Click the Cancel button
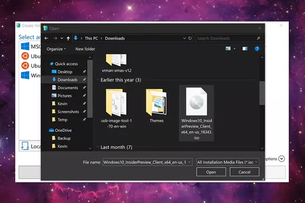Image resolution: width=305 pixels, height=203 pixels. (244, 172)
